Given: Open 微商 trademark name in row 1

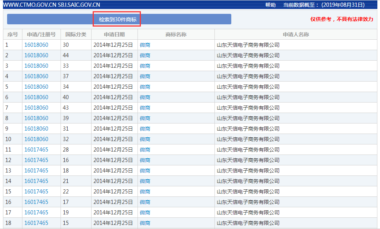Looking at the screenshot, I should [x=145, y=45].
